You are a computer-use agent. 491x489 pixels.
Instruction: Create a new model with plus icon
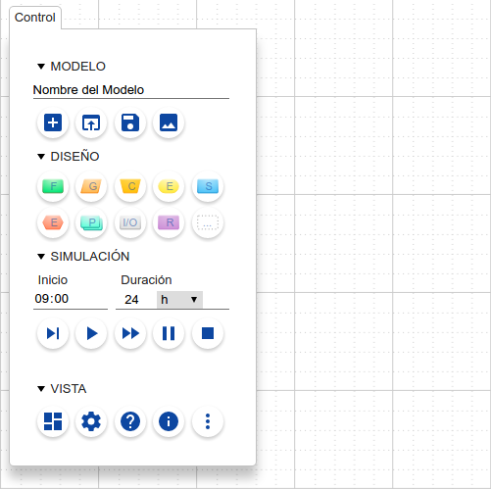coord(53,122)
